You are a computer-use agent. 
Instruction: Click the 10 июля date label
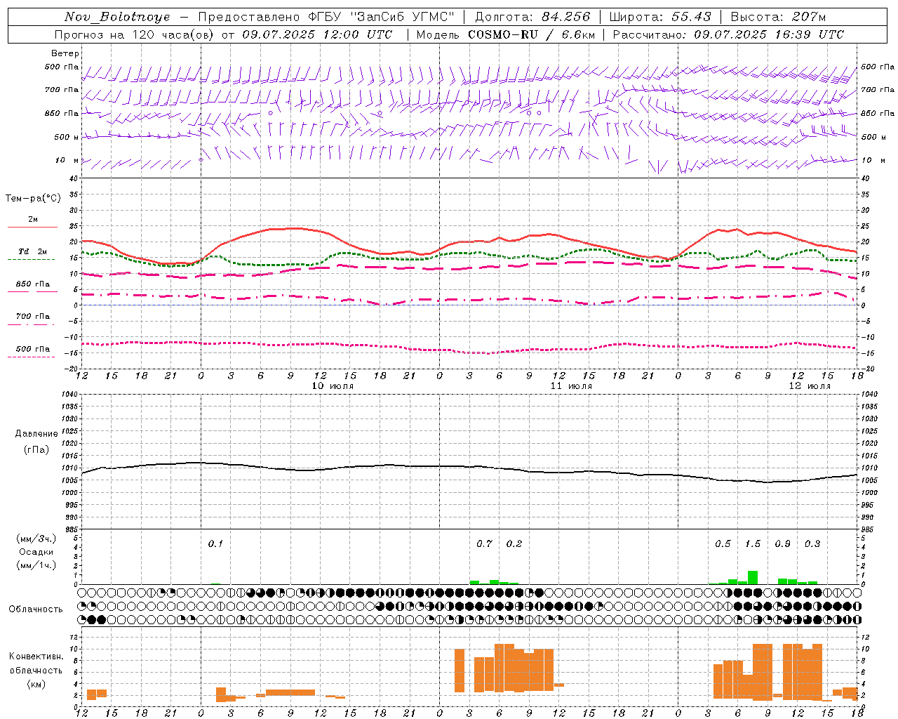click(333, 386)
